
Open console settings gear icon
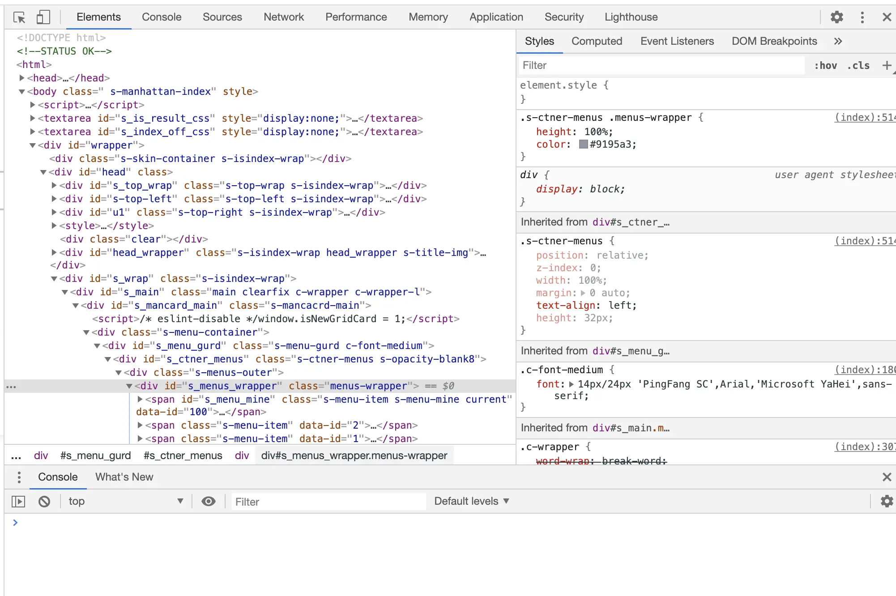(886, 501)
